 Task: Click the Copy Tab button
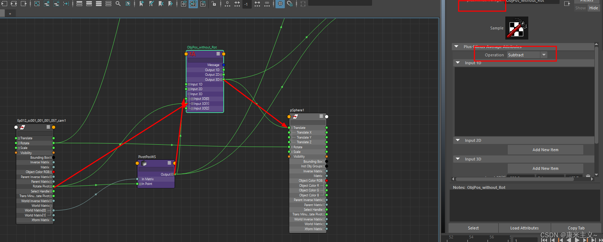pyautogui.click(x=576, y=228)
